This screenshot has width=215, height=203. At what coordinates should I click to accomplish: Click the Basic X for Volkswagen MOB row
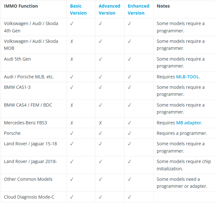pyautogui.click(x=72, y=41)
